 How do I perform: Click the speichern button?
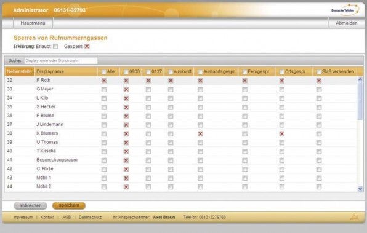pyautogui.click(x=69, y=206)
